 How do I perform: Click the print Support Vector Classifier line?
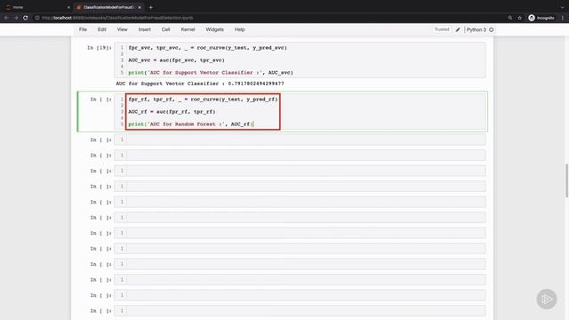click(211, 73)
